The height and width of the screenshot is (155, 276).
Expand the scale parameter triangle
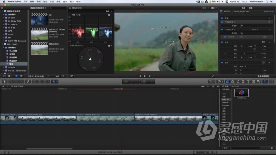225,53
